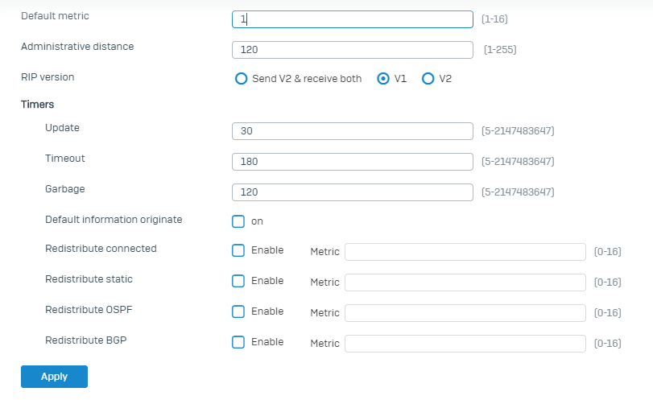
Task: Click the Redistribute connected Metric field
Action: 465,252
